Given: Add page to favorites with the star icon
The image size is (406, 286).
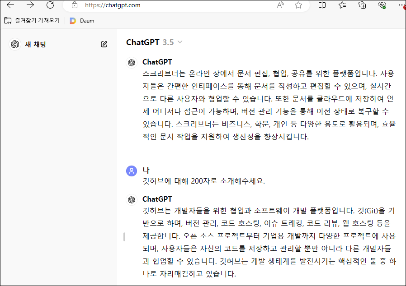Looking at the screenshot, I should (298, 5).
